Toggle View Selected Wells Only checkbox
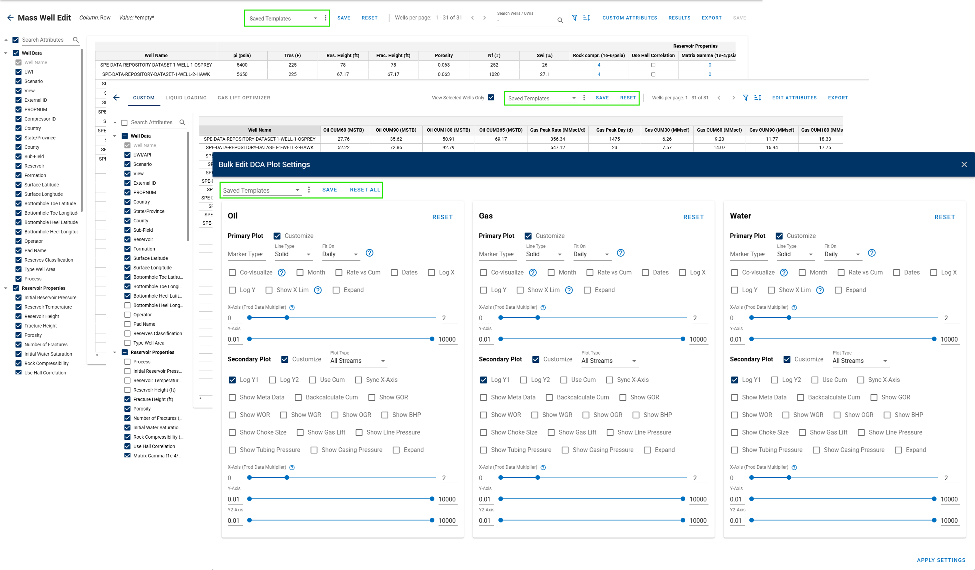The image size is (975, 570). click(x=491, y=97)
